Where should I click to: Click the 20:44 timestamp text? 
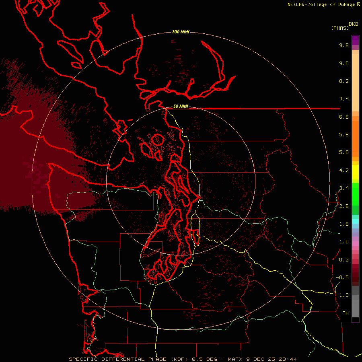click(288, 359)
